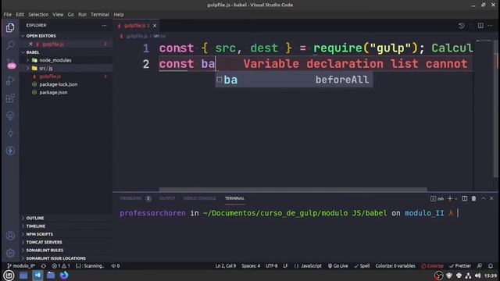Select the zsh terminal shell label
500x281 pixels.
coord(437,198)
